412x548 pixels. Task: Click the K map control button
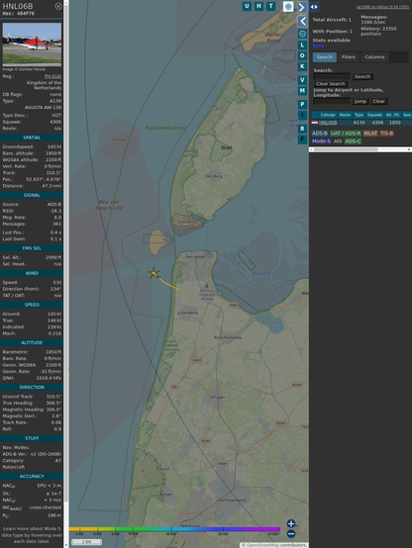tap(302, 66)
